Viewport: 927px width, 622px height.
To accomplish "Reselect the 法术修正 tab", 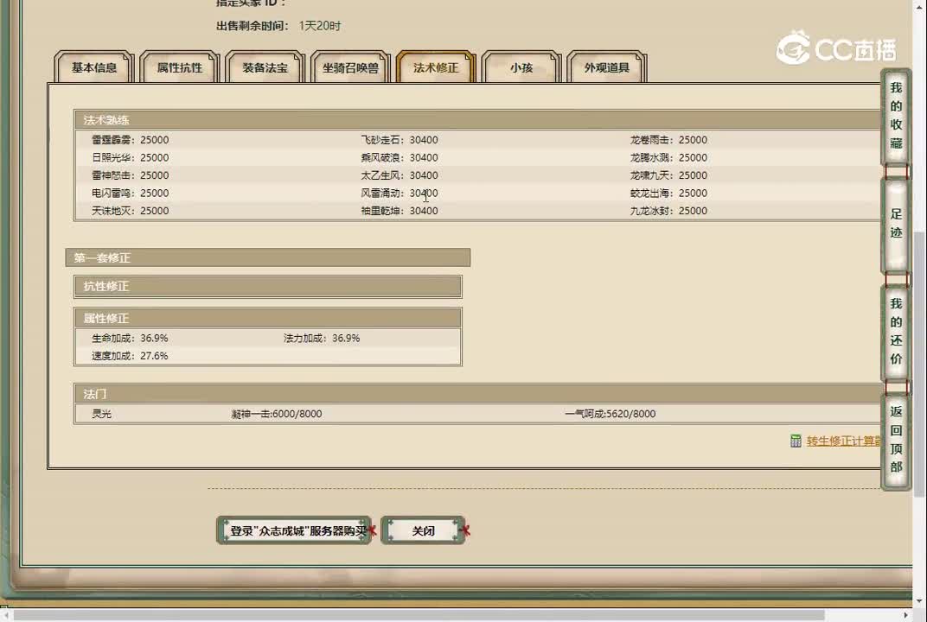I will point(435,67).
